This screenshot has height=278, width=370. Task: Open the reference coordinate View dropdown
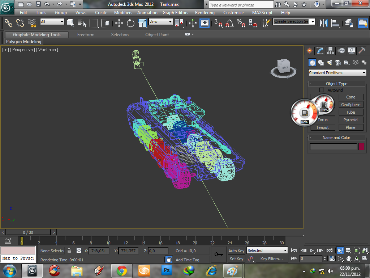click(161, 22)
